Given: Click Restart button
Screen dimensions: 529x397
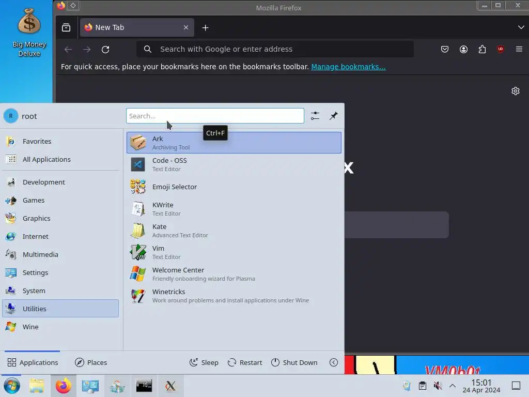Looking at the screenshot, I should 244,362.
